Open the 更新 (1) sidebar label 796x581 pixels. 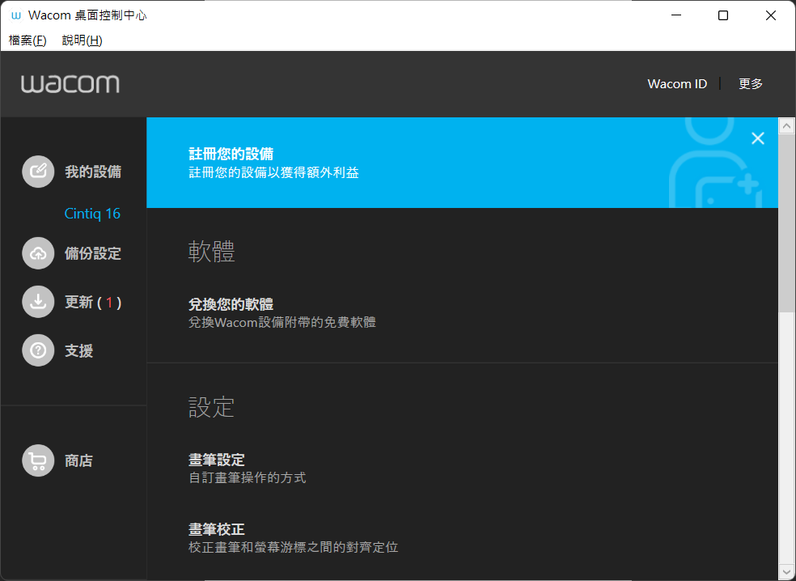[93, 302]
